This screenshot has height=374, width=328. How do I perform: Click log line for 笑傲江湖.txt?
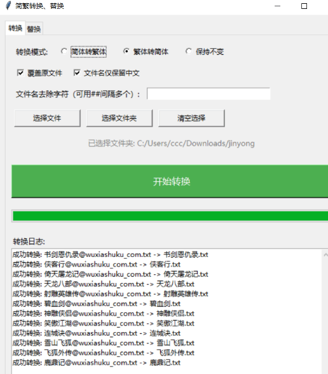pos(104,323)
